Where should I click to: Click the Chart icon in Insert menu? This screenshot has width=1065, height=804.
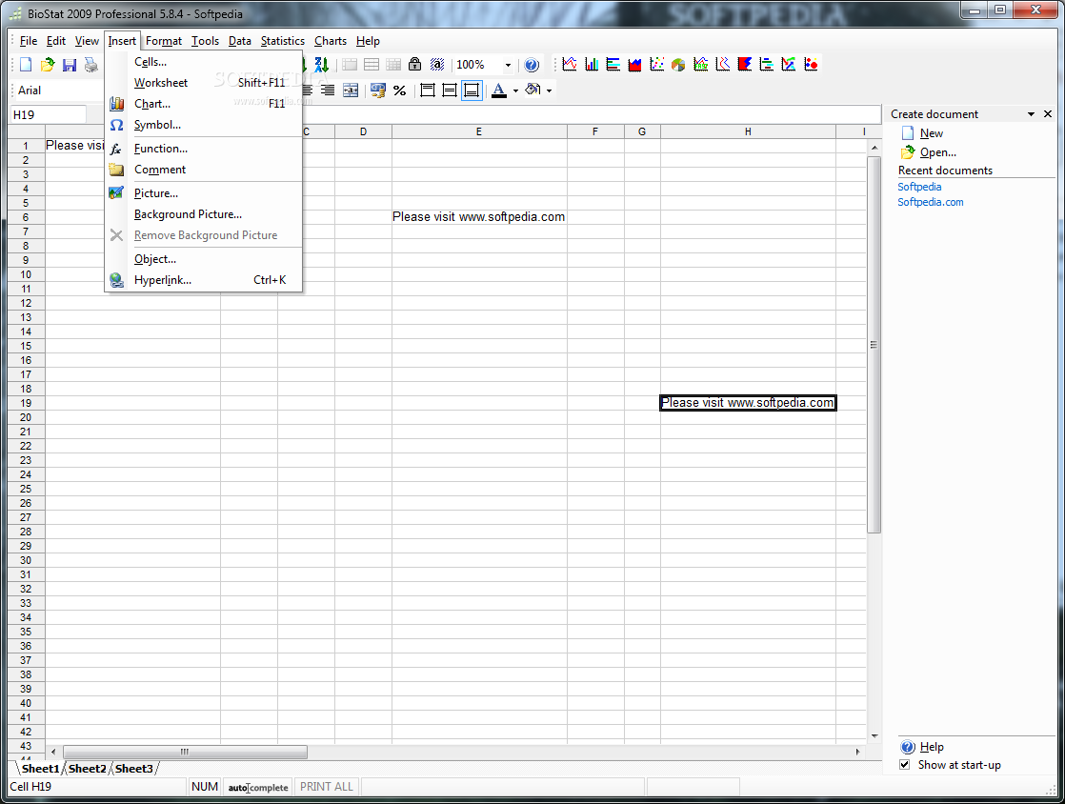(117, 104)
